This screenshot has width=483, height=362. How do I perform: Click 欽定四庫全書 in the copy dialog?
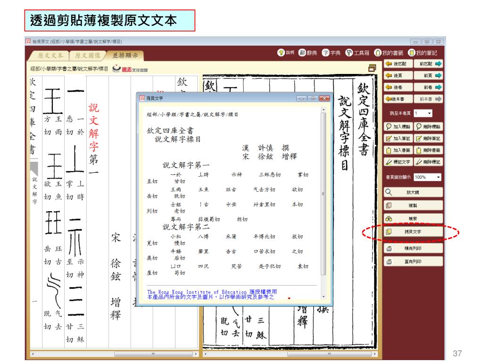(170, 131)
